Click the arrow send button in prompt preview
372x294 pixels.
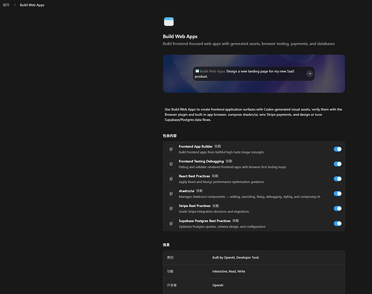pos(309,73)
